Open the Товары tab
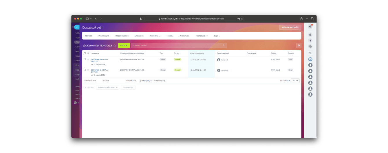388x153 pixels. click(170, 36)
